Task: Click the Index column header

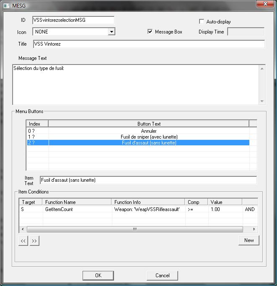Action: point(37,124)
